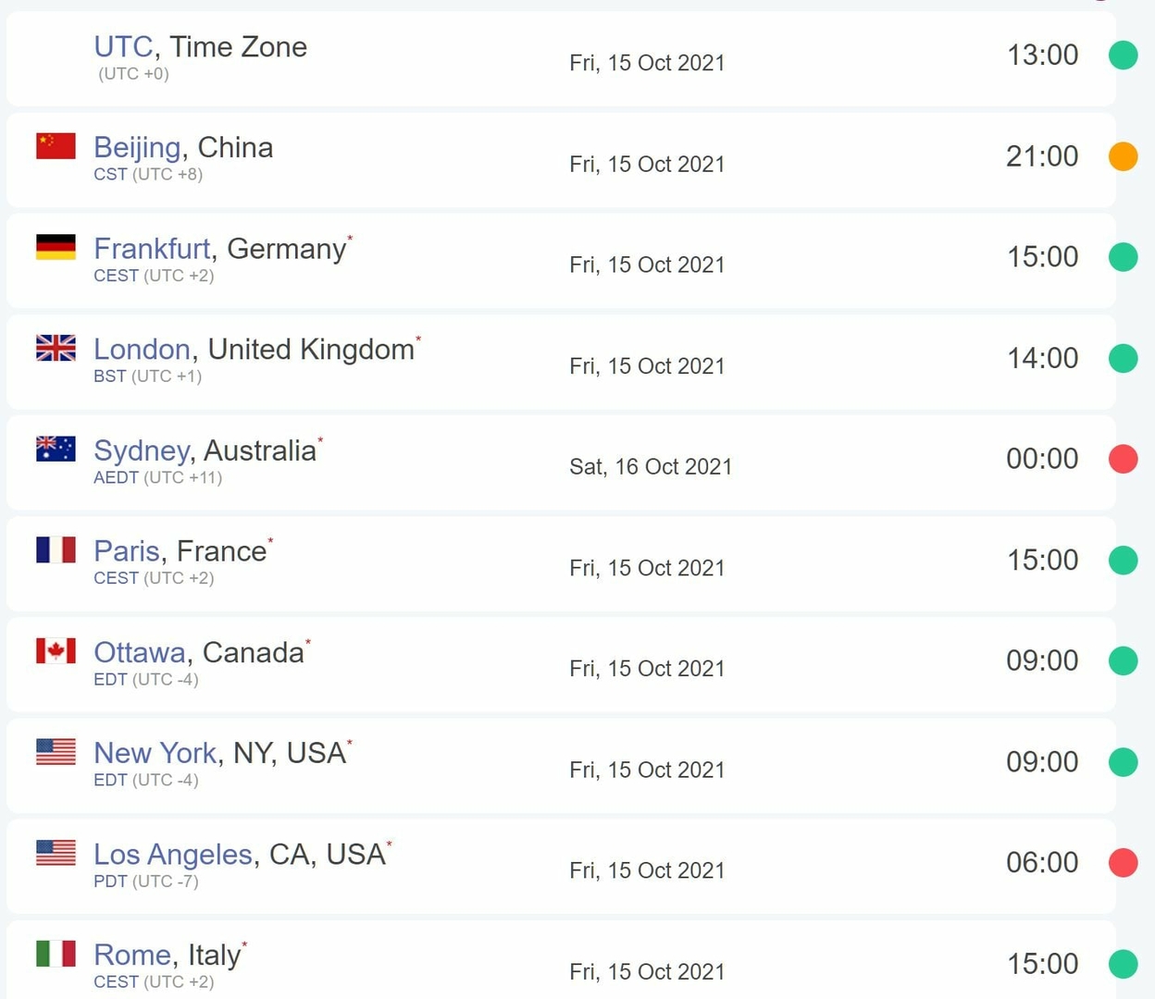Click the France flag icon

tap(56, 549)
